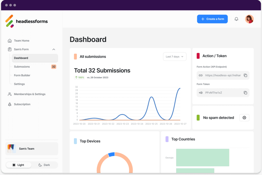Click the Memberships & Settings people icon
This screenshot has height=175, width=262.
[10, 94]
